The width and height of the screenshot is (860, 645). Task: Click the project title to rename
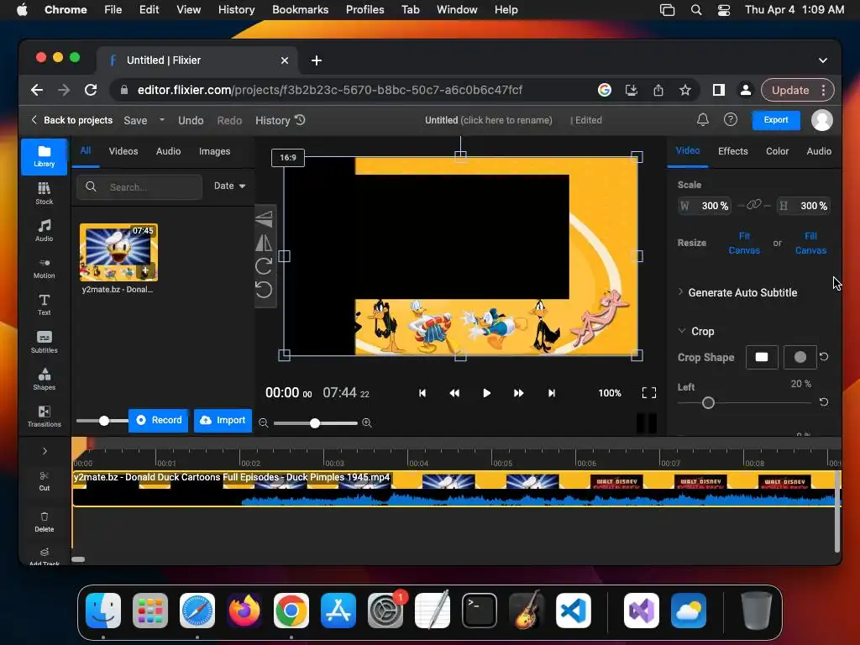[488, 120]
